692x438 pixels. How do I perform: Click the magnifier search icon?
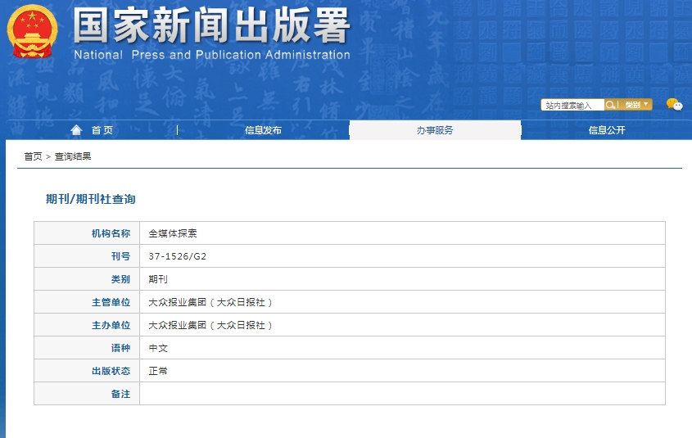611,105
